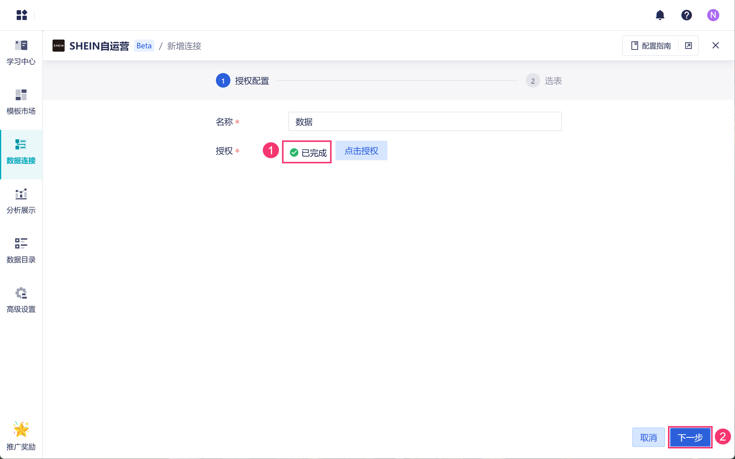The height and width of the screenshot is (459, 735).
Task: Select step 1 授权配置 in the stepper
Action: (x=223, y=81)
